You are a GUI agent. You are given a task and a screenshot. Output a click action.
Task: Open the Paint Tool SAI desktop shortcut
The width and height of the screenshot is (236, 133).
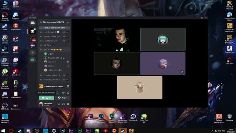click(144, 118)
